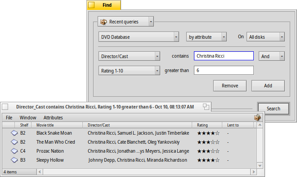Open the DVD Database file type dropdown
The height and width of the screenshot is (177, 297).
139,37
